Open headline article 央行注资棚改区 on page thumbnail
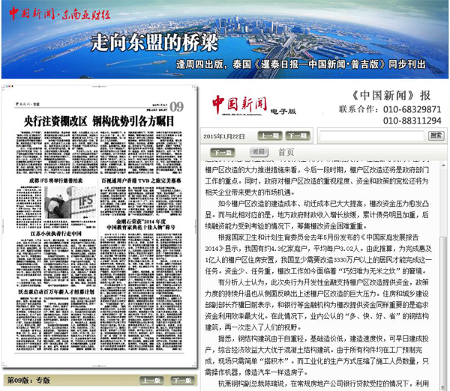Screen dimensions: 450x391 pyautogui.click(x=99, y=119)
